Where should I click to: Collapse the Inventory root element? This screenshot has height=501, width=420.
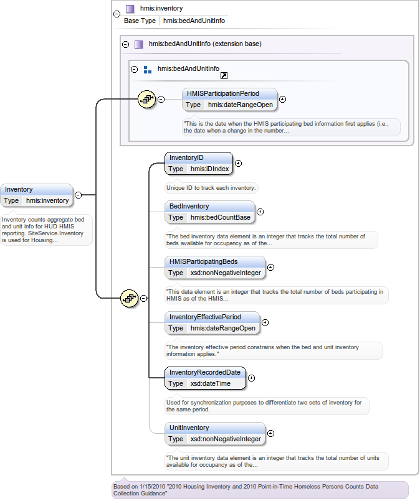(78, 195)
